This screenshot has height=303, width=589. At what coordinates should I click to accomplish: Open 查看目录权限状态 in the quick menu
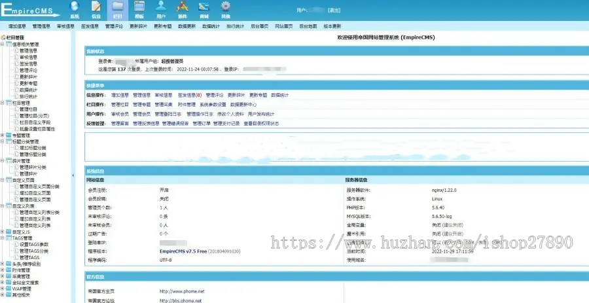(261, 124)
